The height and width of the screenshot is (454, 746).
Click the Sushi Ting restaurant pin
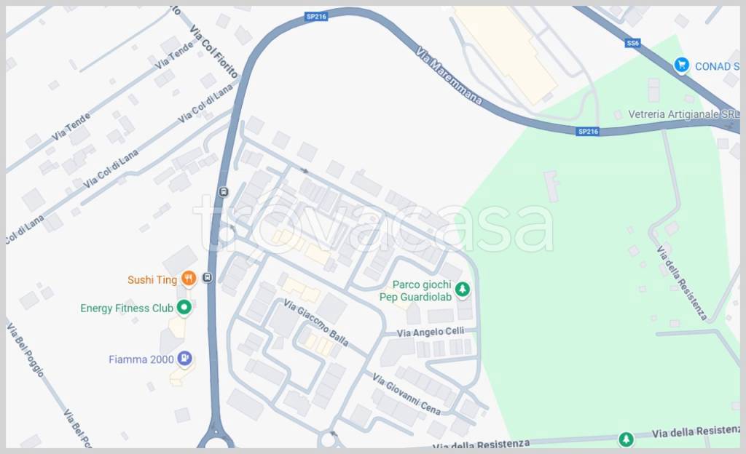[x=189, y=279]
